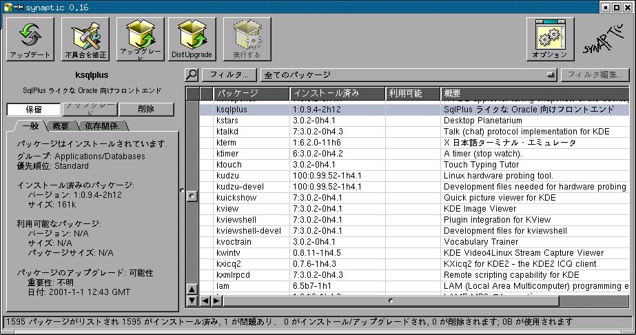Click the magnifier search icon

(192, 74)
